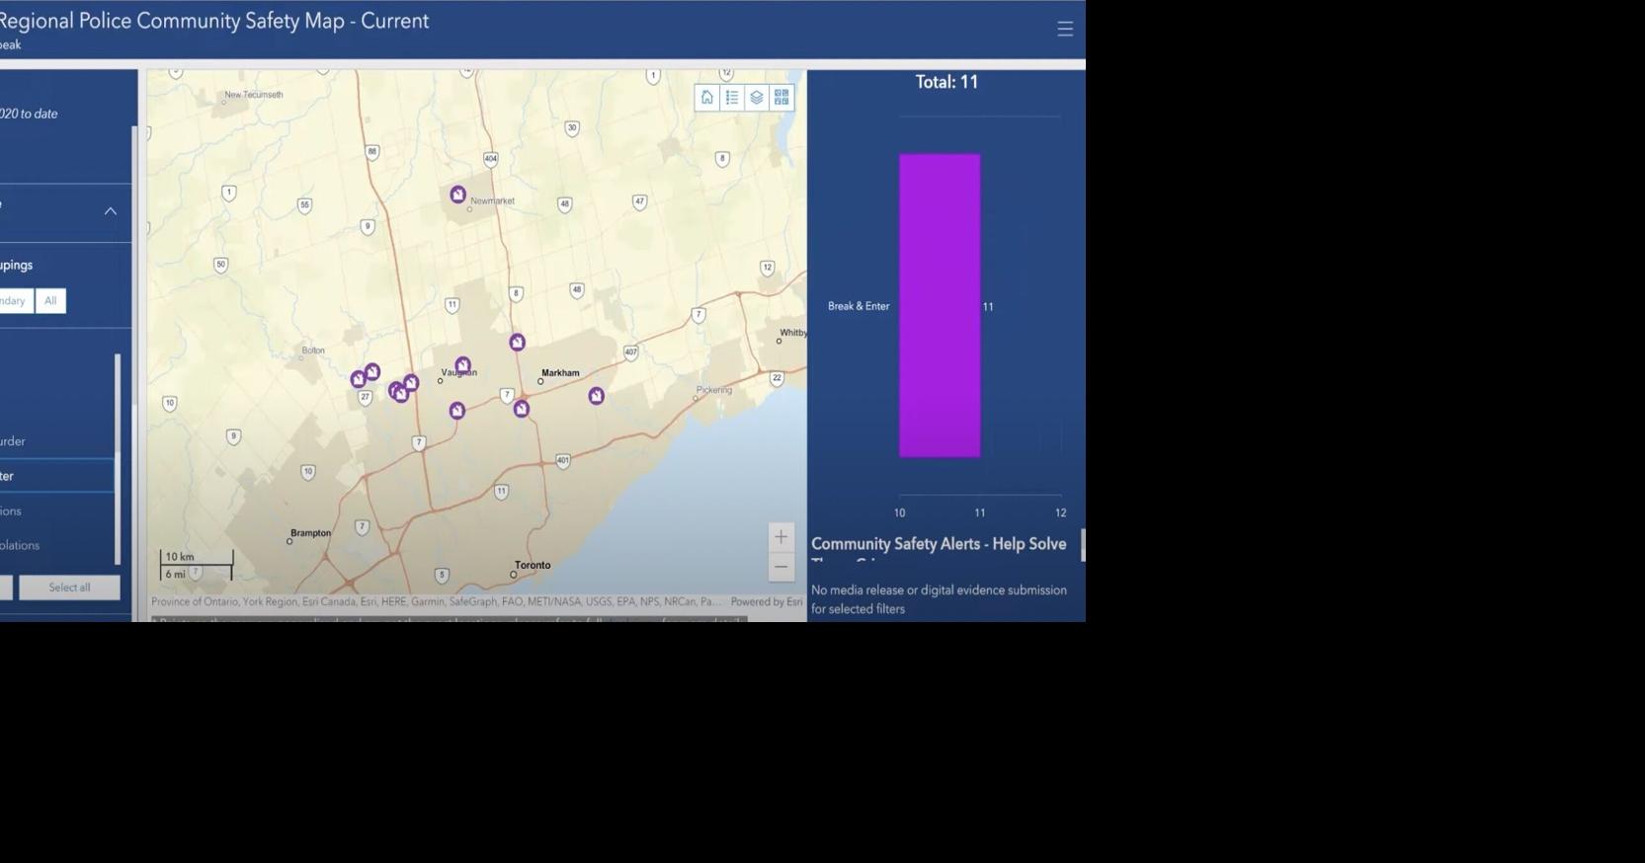1645x863 pixels.
Task: Click the map Home default extent button
Action: (707, 97)
